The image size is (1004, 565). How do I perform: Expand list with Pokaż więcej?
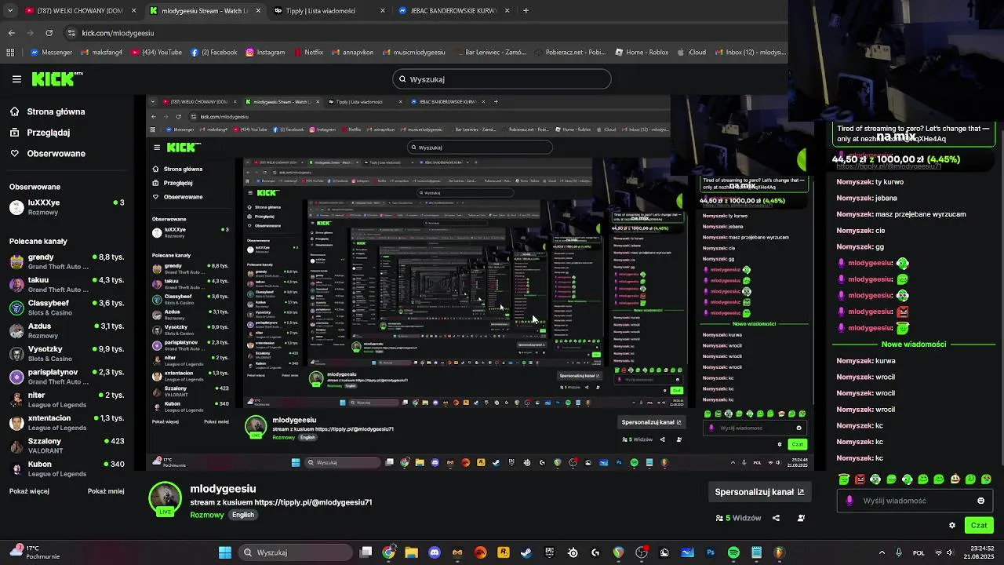[x=29, y=491]
